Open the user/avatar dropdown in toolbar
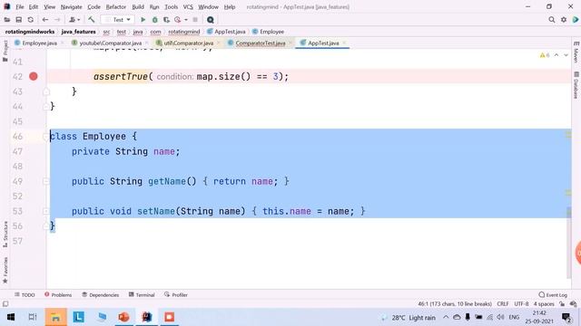 point(74,20)
